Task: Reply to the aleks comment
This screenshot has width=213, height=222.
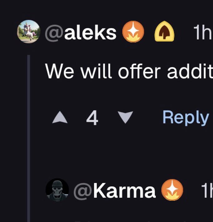Action: pyautogui.click(x=185, y=118)
